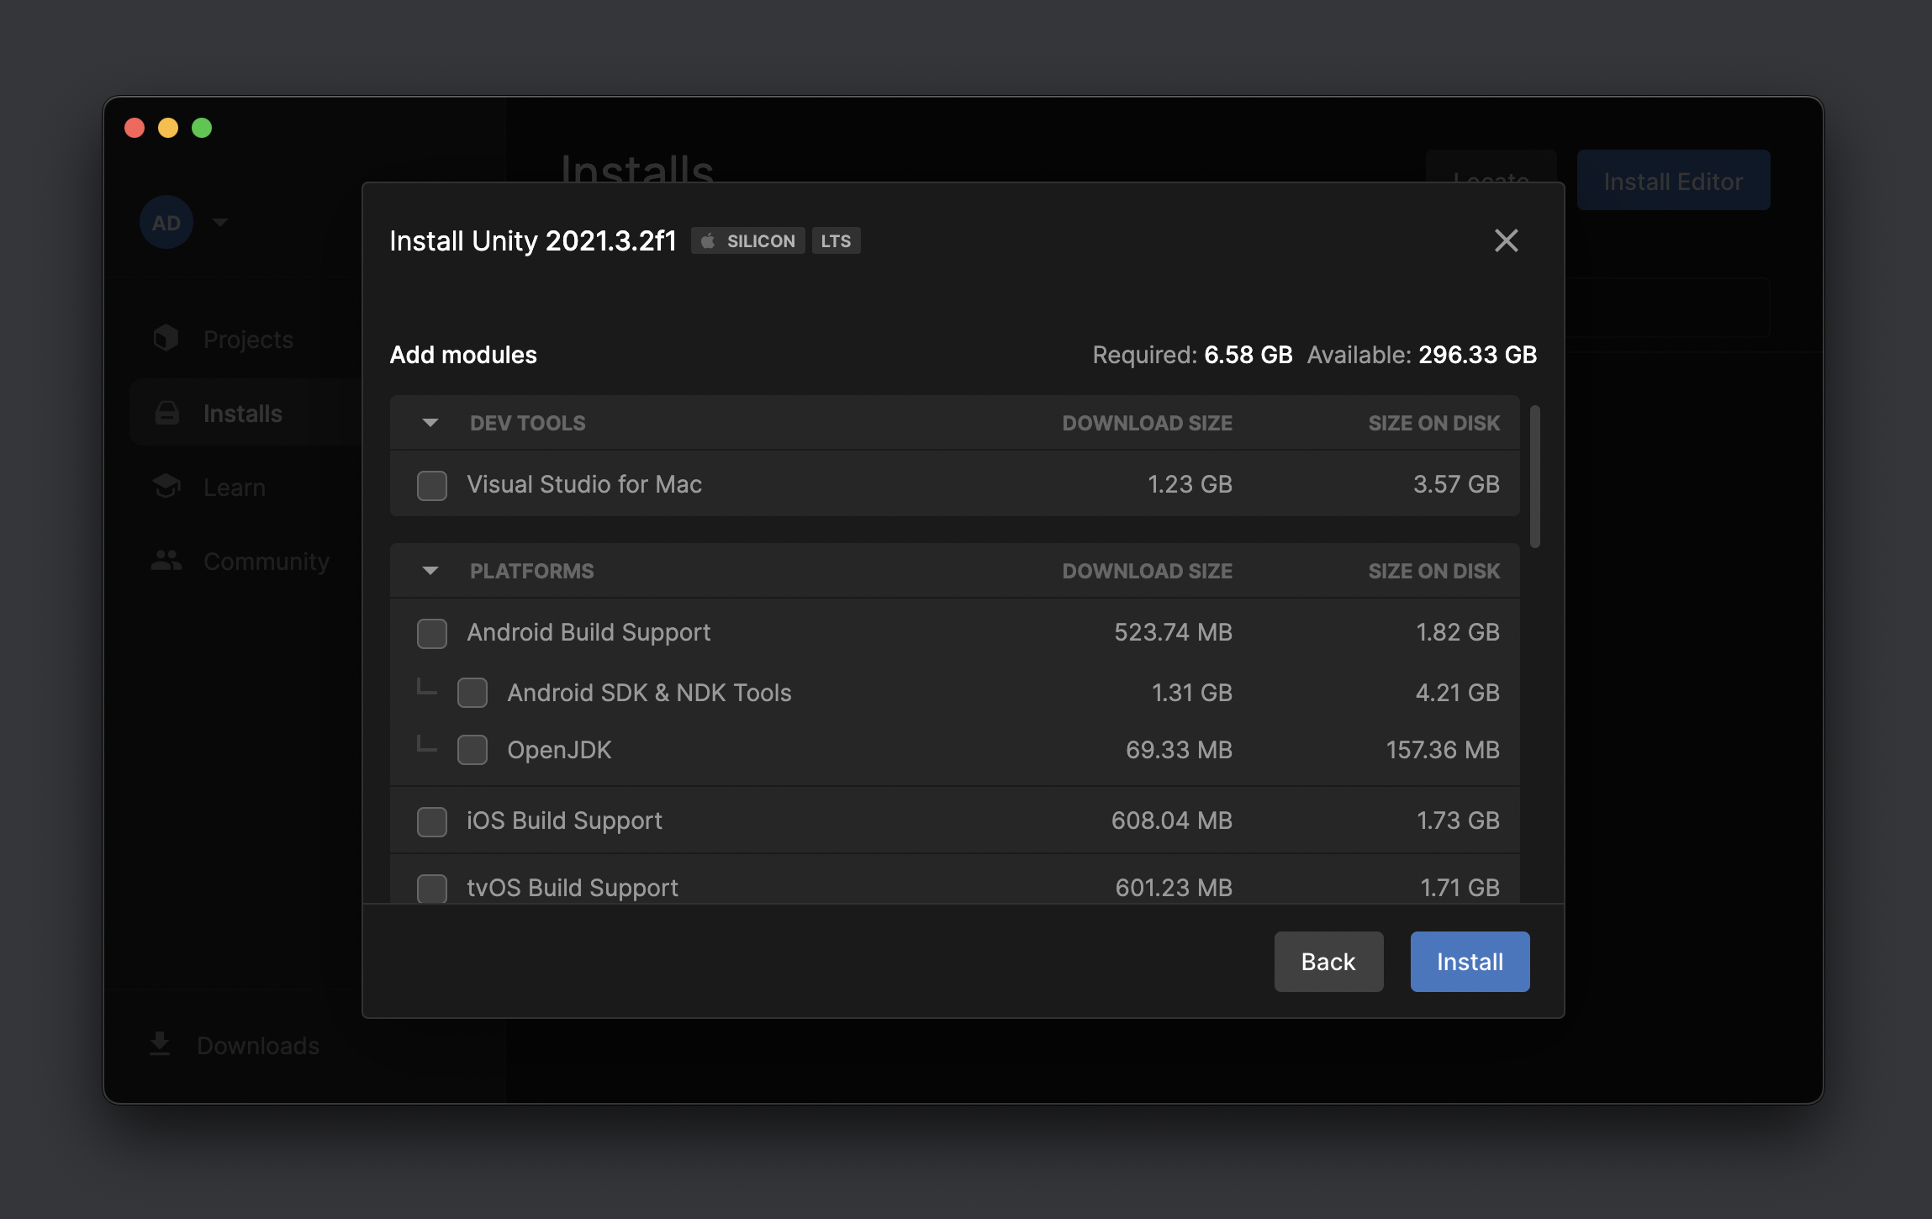Click the Install Editor button in background
This screenshot has width=1932, height=1219.
1673,180
